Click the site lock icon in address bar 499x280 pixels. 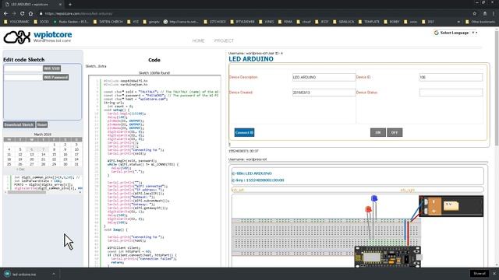pos(41,14)
